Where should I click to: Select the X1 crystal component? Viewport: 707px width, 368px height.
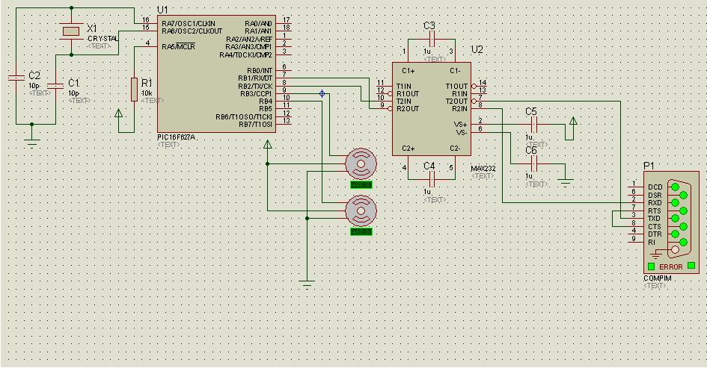tap(71, 31)
